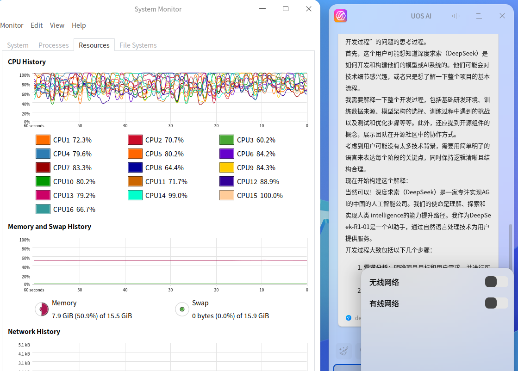Click the CPU10 green color swatch
The image size is (518, 371).
tap(43, 181)
